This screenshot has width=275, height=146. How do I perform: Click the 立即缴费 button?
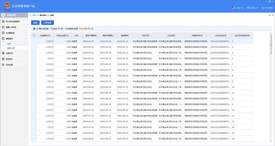point(47,23)
